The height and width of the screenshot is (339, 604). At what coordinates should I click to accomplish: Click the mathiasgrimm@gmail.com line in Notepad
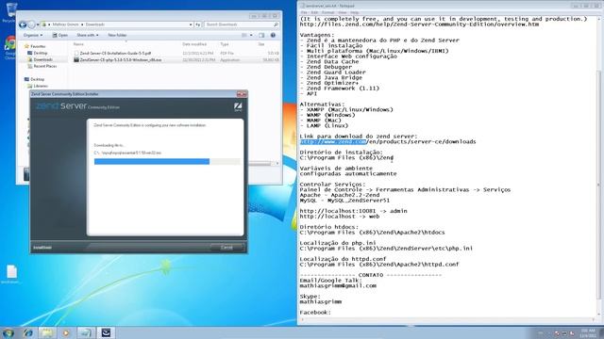click(x=338, y=286)
